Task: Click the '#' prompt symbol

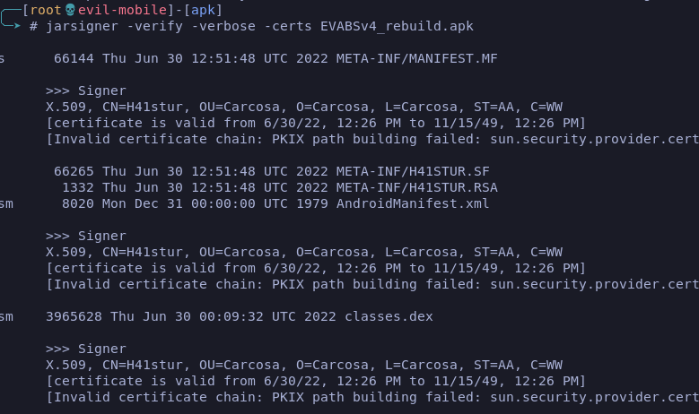Action: tap(33, 26)
